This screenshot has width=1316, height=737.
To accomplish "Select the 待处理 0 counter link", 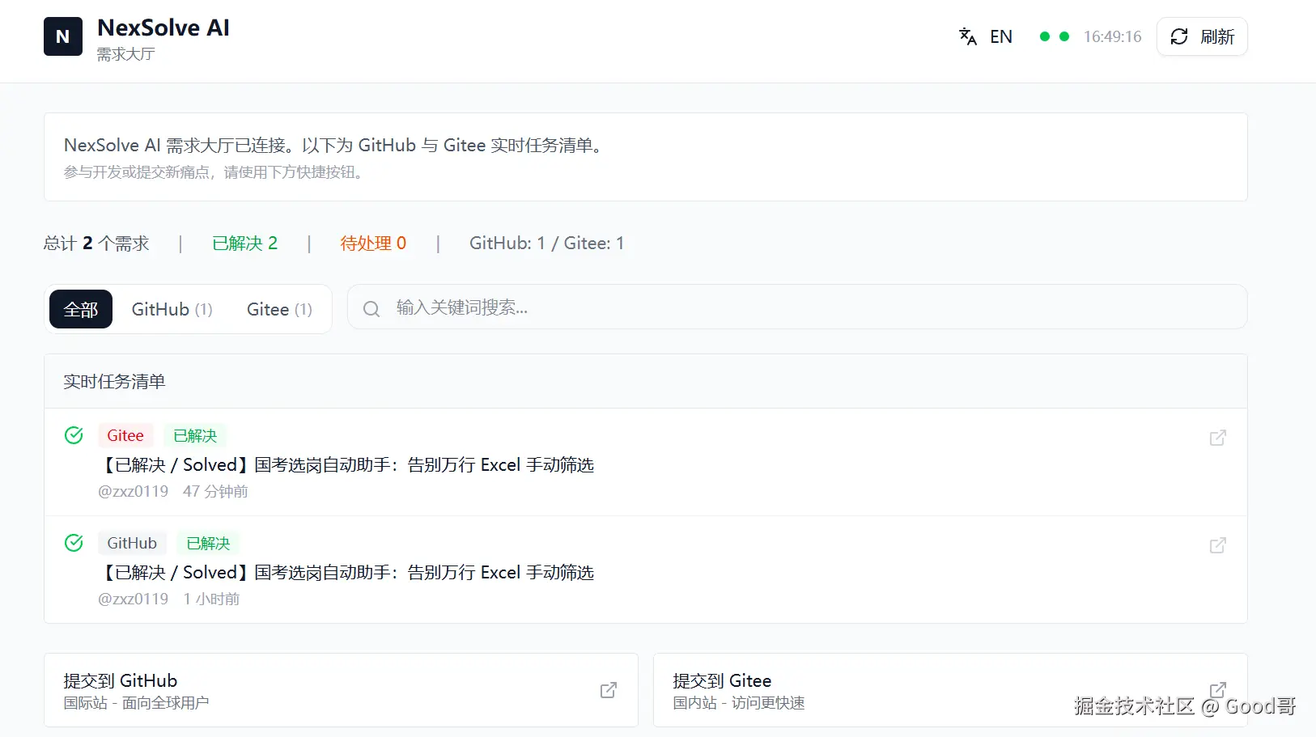I will point(374,243).
